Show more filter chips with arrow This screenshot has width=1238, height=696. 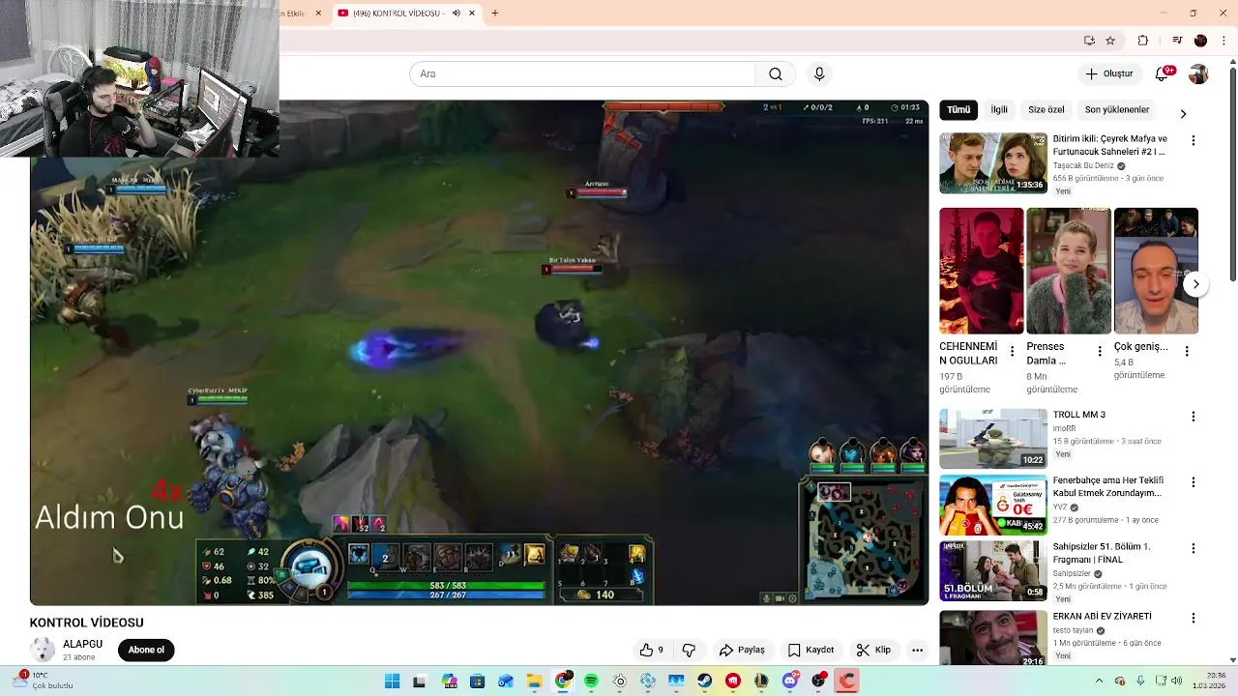[x=1183, y=113]
